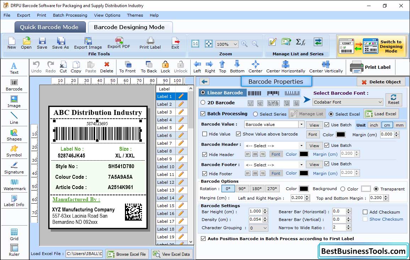Click the Exit icon
Screen dimensions: 410x260
pos(175,43)
